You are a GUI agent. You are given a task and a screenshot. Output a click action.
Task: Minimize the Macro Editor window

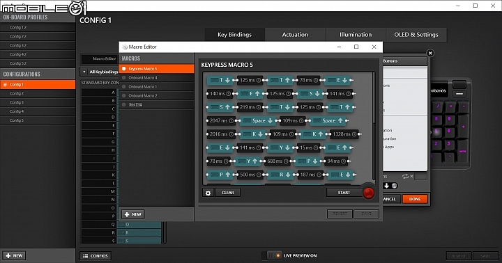339,47
